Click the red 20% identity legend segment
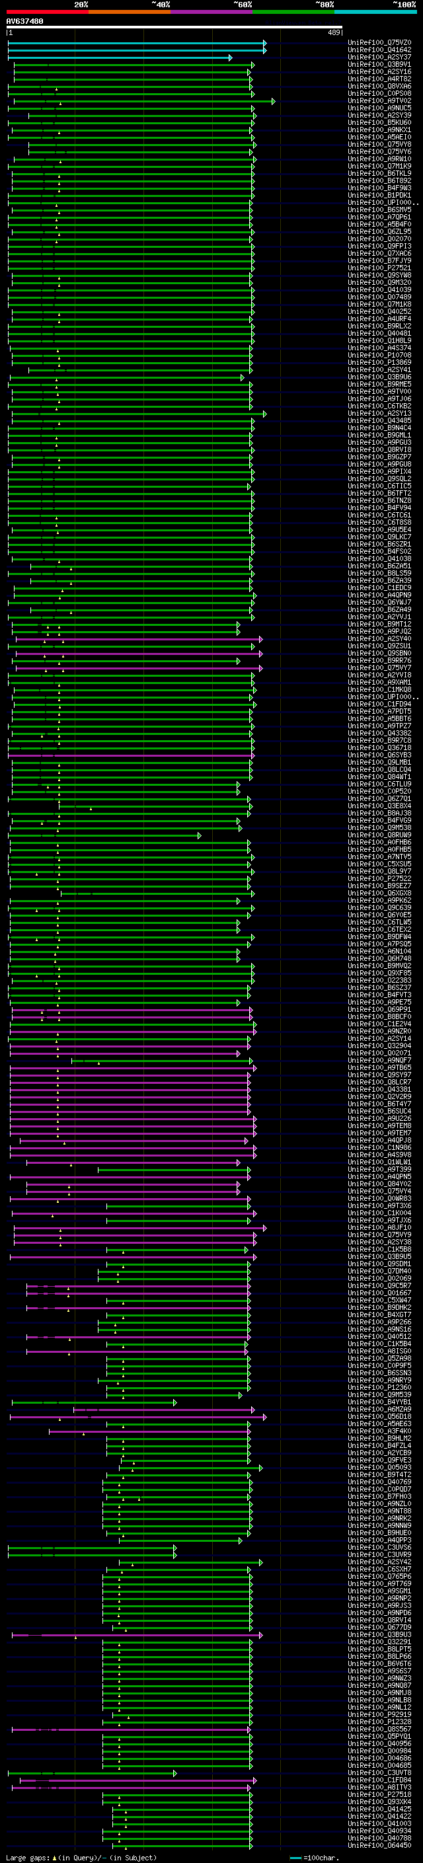This screenshot has width=423, height=1863. 48,12
